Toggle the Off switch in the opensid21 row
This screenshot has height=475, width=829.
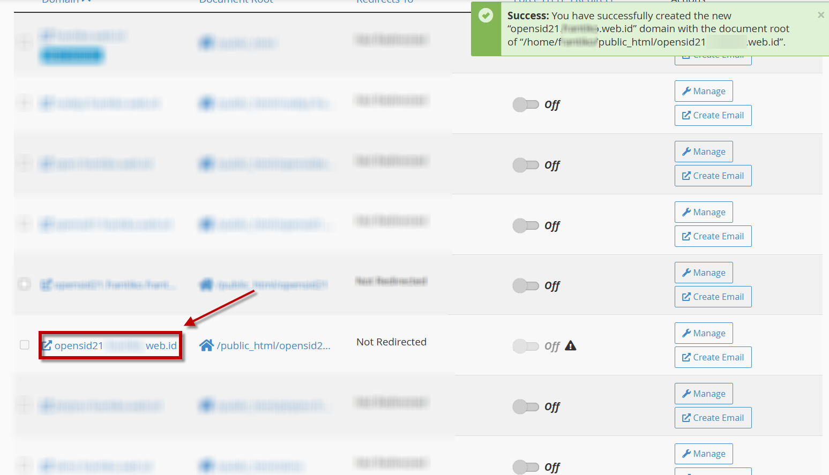click(526, 346)
